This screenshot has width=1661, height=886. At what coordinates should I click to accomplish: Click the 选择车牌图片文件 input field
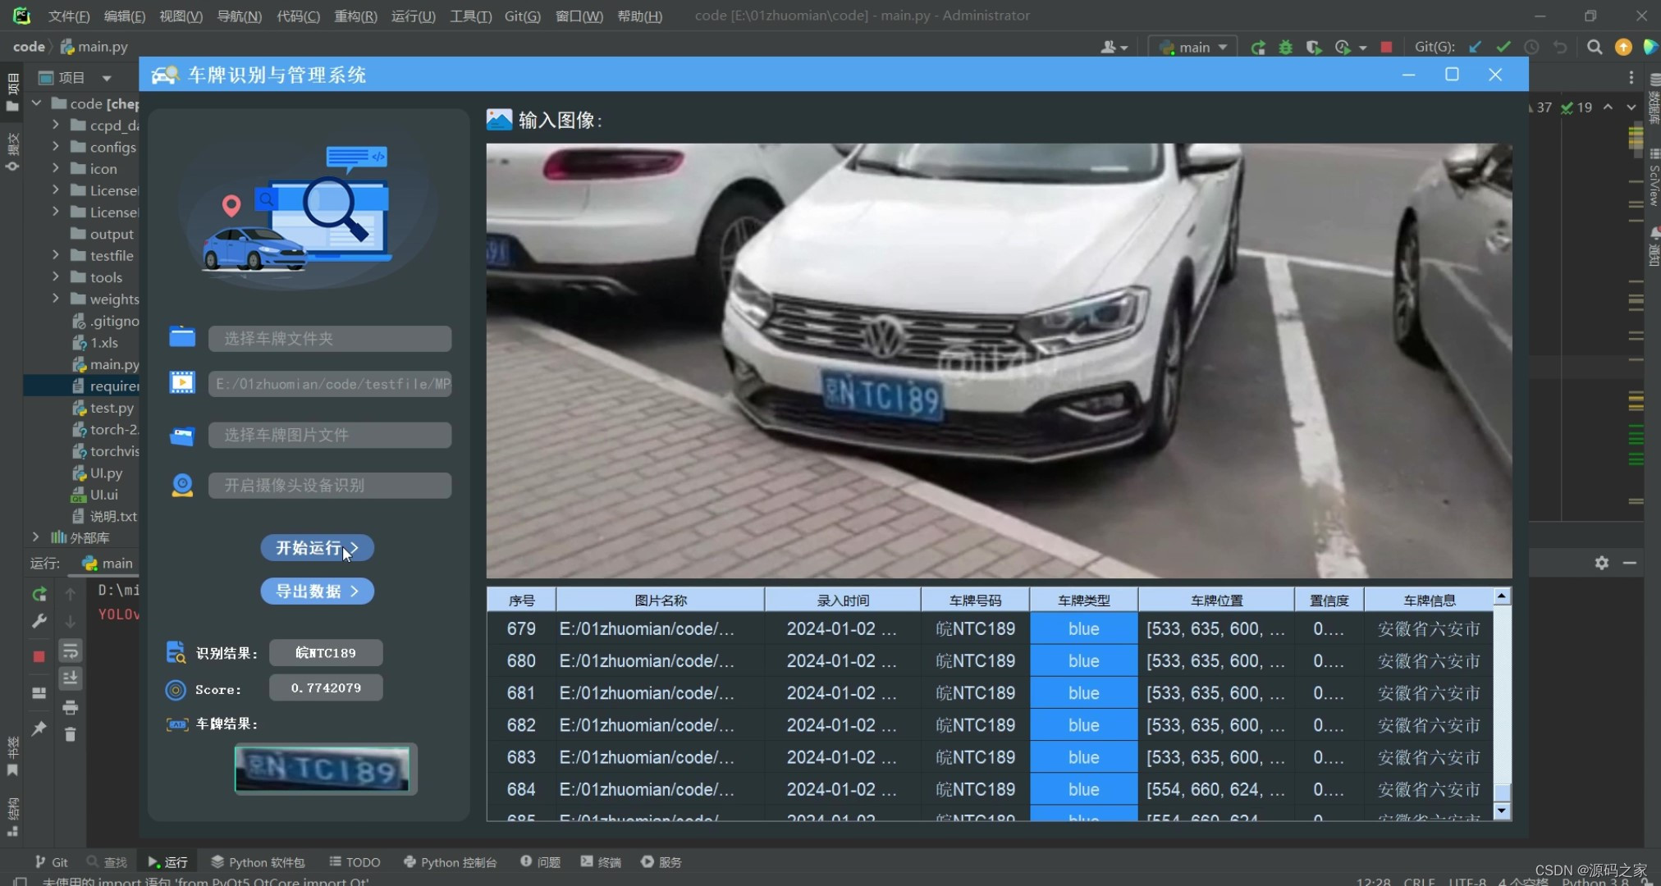click(x=329, y=435)
